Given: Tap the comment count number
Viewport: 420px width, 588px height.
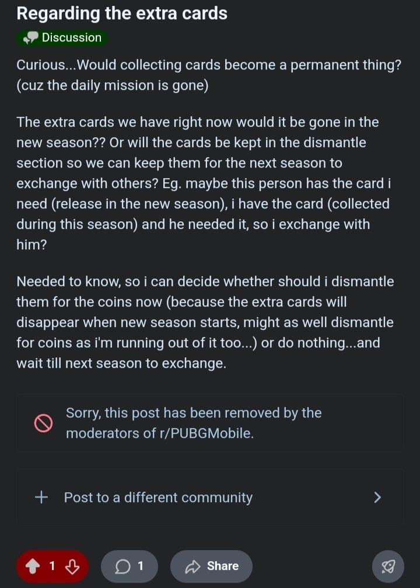Looking at the screenshot, I should pyautogui.click(x=140, y=566).
